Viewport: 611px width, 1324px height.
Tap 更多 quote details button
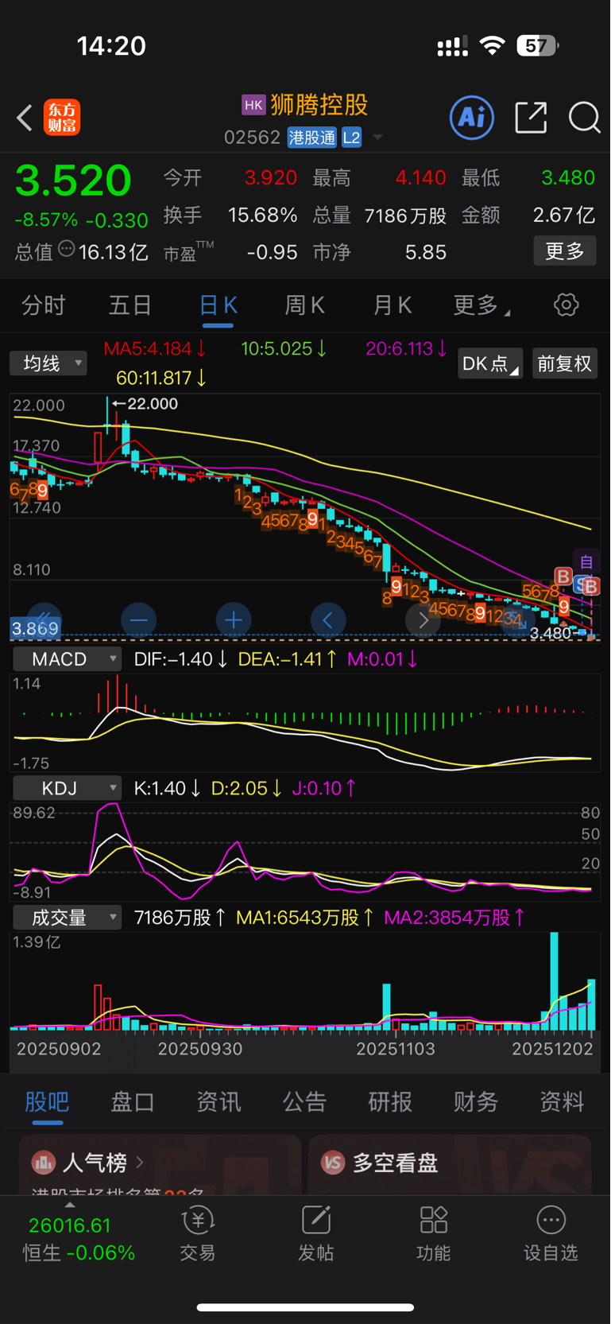pos(565,251)
